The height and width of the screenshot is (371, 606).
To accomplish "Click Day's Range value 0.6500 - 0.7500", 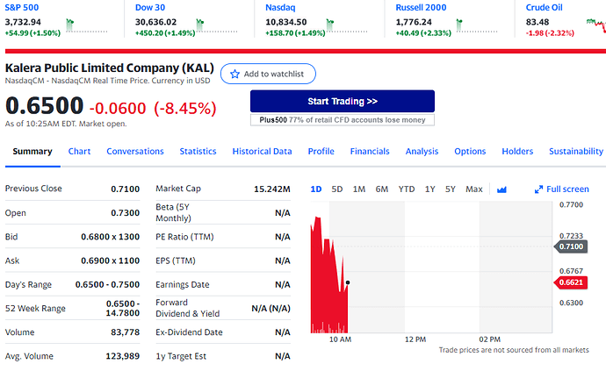I will (x=107, y=284).
